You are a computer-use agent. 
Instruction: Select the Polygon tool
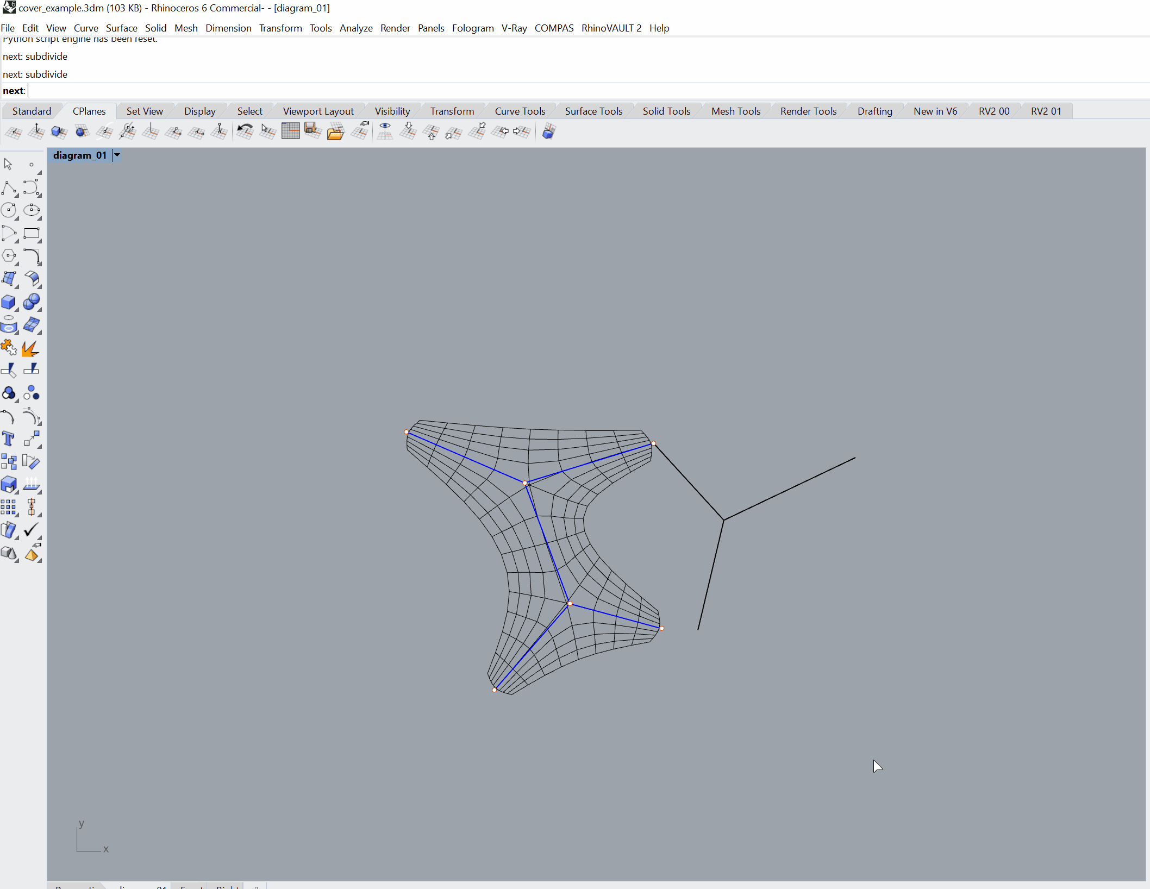point(9,256)
